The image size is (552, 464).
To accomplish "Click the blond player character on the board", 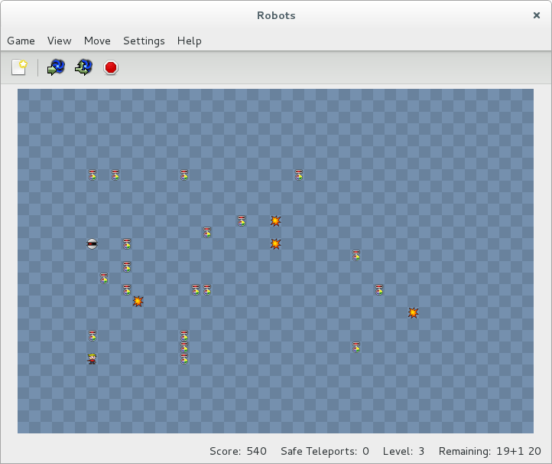I will click(x=93, y=359).
